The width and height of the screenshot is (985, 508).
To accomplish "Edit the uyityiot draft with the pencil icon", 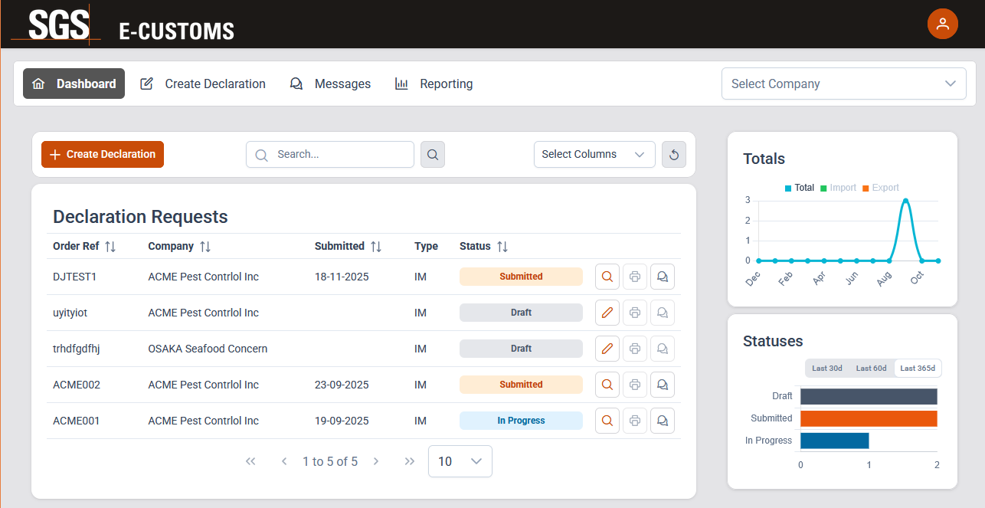I will [x=607, y=313].
